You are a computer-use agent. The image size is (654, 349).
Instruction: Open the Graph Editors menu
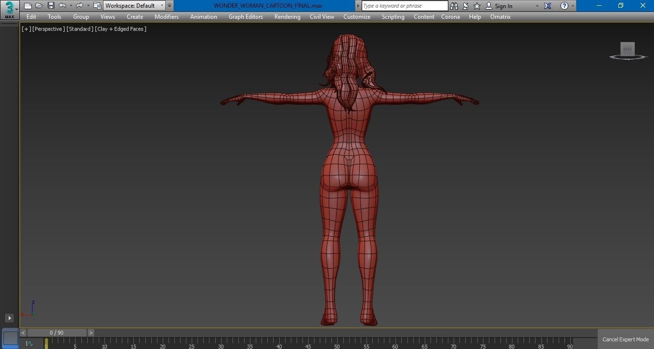[x=246, y=17]
